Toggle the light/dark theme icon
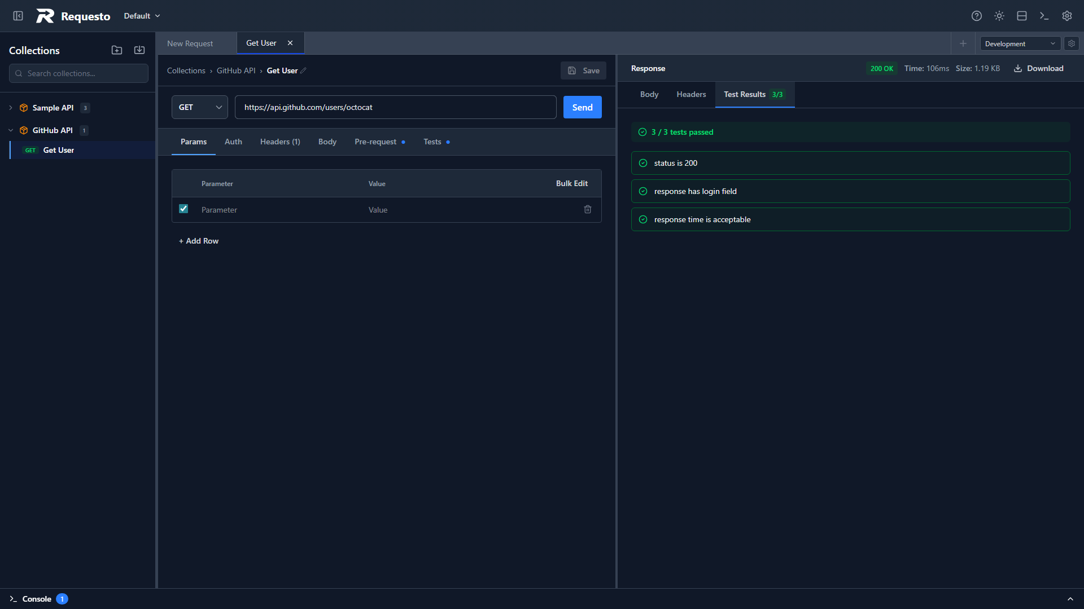Image resolution: width=1084 pixels, height=609 pixels. [x=999, y=16]
